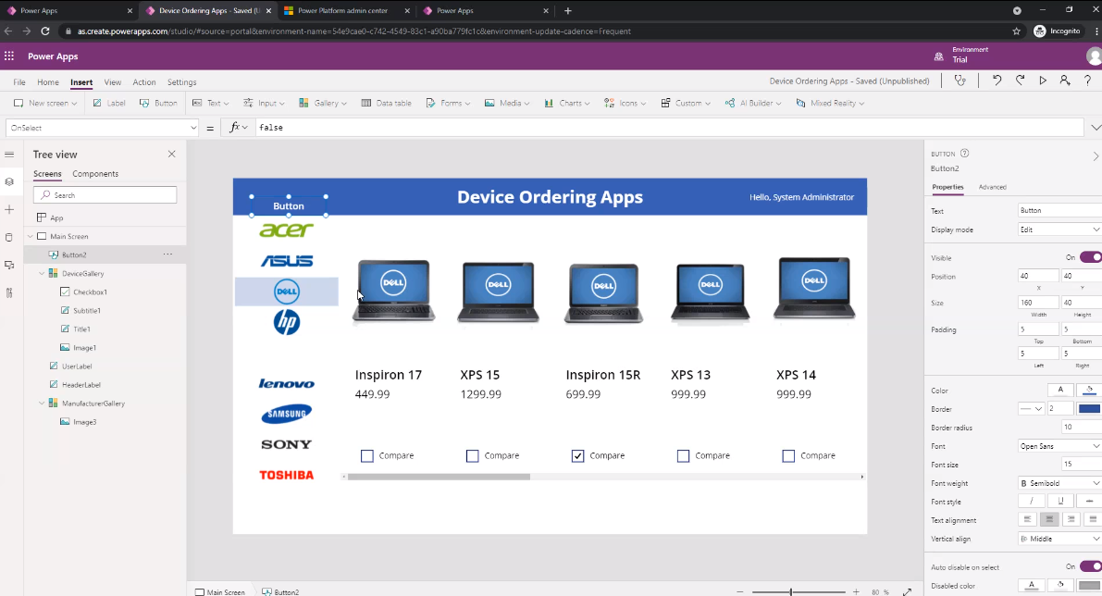The height and width of the screenshot is (596, 1102).
Task: Open the View ribbon tab
Action: pos(113,82)
